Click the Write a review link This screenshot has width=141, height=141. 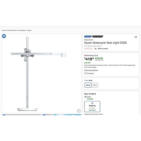(103, 49)
